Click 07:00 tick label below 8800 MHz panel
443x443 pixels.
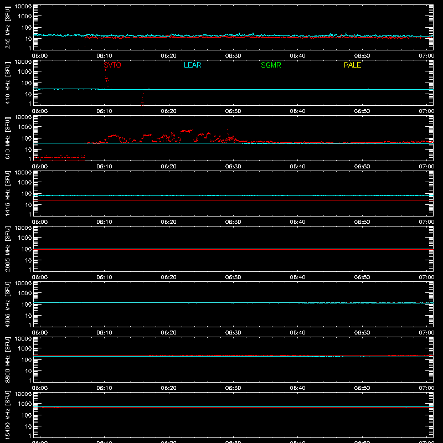tap(426, 388)
